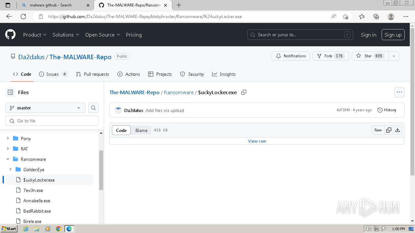Viewport: 415px width, 233px height.
Task: Open file History
Action: pos(387,110)
